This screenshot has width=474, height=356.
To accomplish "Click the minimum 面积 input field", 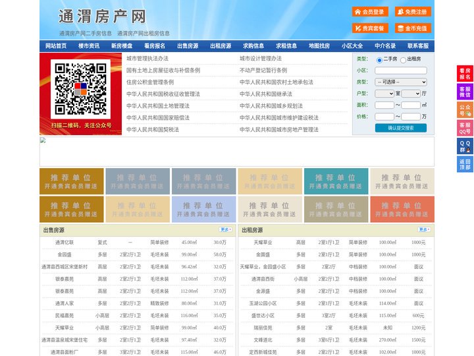I will coord(384,105).
